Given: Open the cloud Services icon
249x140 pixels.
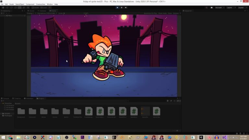Looking at the screenshot, I should (x=211, y=7).
